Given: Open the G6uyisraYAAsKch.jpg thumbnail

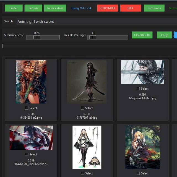Looking at the screenshot, I should click(143, 72).
